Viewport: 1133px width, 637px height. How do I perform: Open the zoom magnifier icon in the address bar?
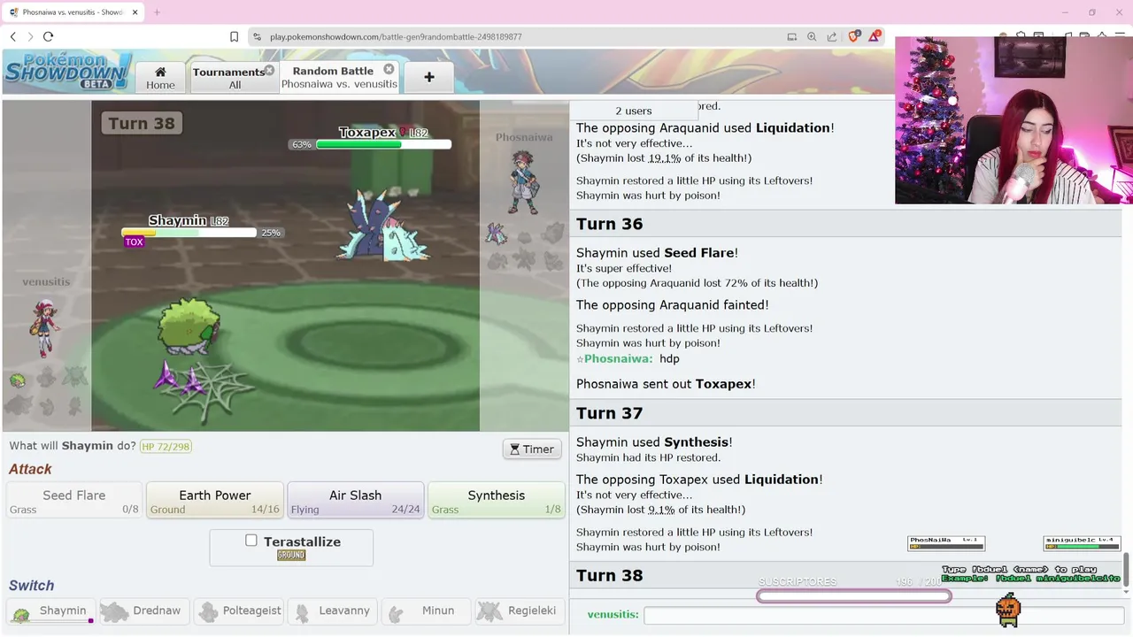pyautogui.click(x=812, y=36)
